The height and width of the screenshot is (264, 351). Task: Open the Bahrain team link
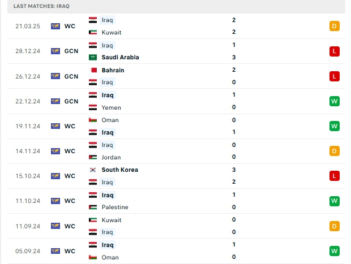click(x=113, y=70)
